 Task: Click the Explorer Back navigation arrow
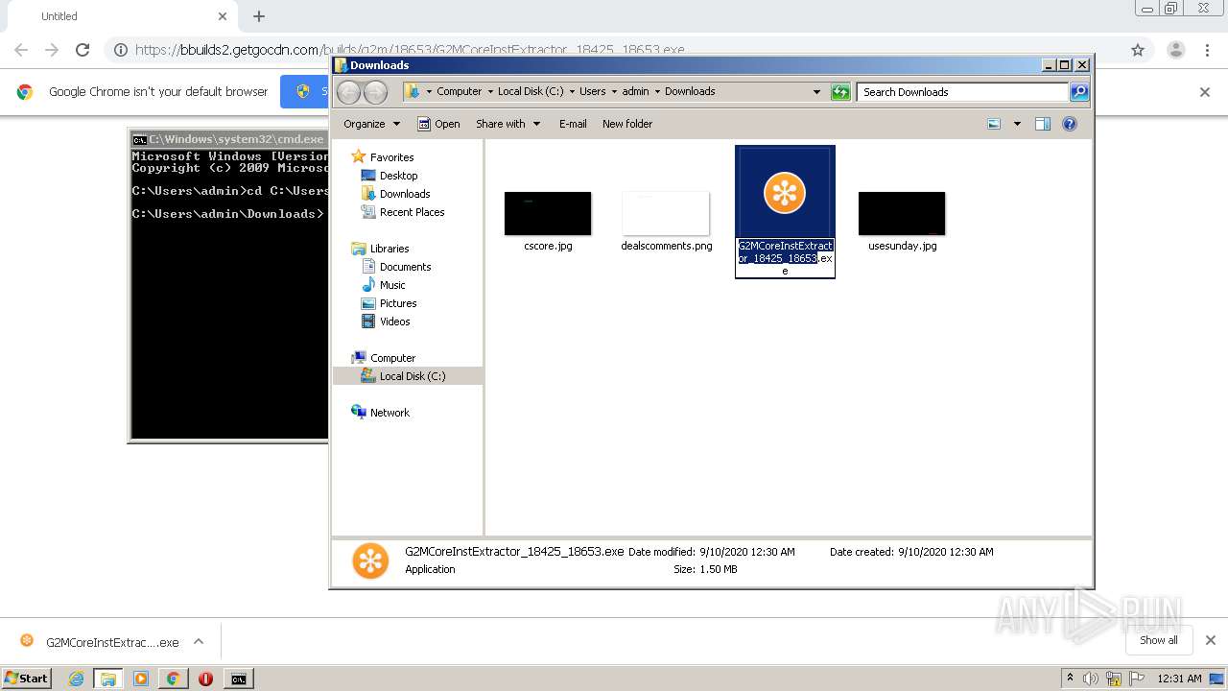[x=348, y=92]
